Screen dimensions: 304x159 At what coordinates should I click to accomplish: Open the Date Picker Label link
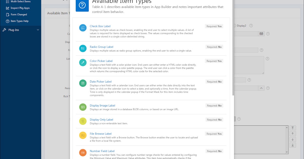(x=101, y=82)
